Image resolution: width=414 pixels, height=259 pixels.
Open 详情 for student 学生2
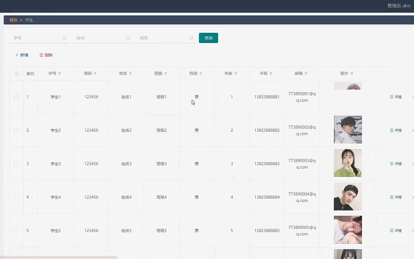tap(396, 130)
